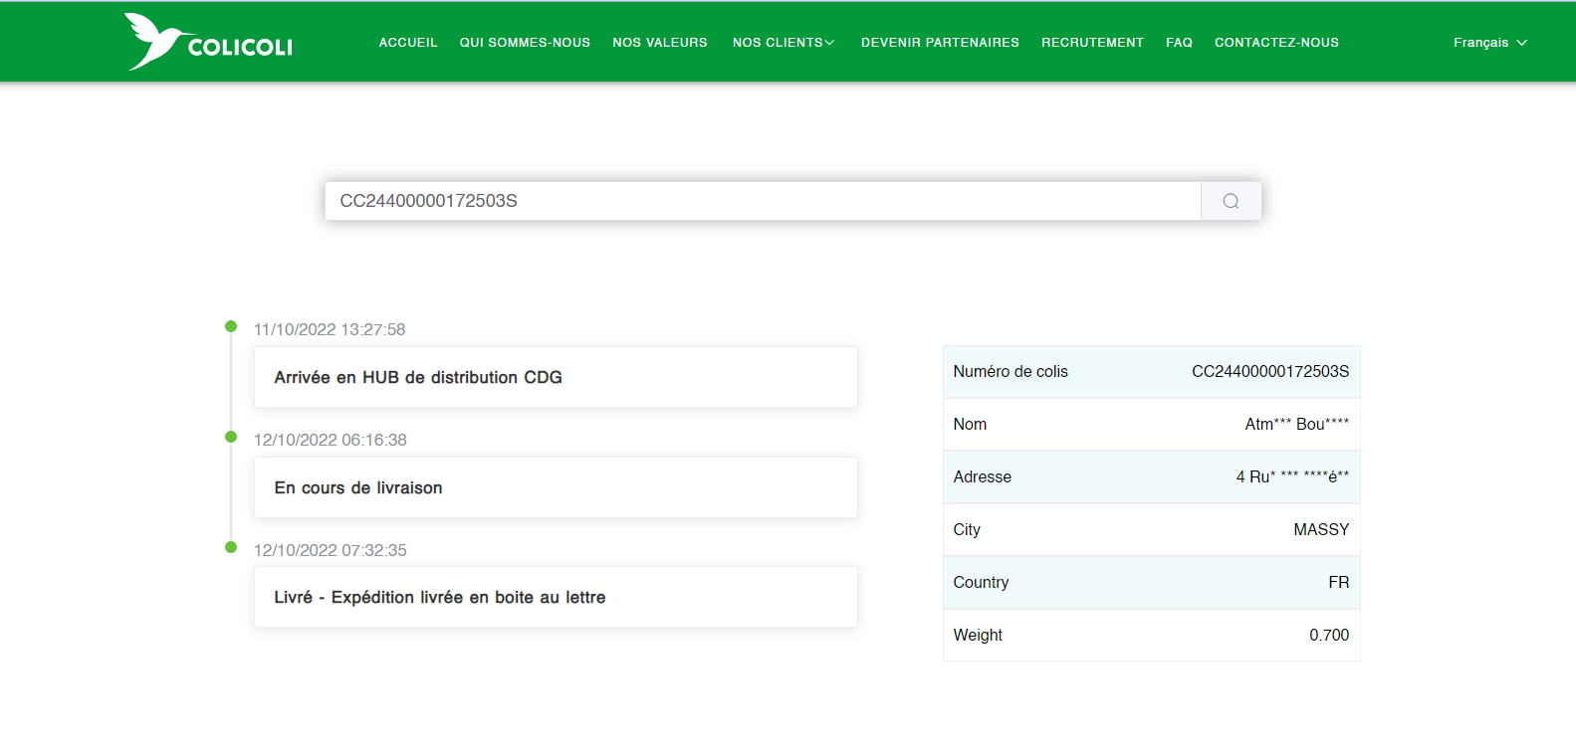Image resolution: width=1576 pixels, height=753 pixels.
Task: Click the timeline dot for 12/10/2022 06:16:38
Action: 231,437
